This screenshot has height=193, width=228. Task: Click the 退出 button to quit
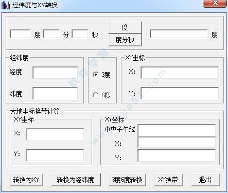pos(205,180)
